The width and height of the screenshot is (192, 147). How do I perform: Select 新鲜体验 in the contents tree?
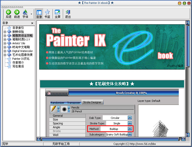18,32
